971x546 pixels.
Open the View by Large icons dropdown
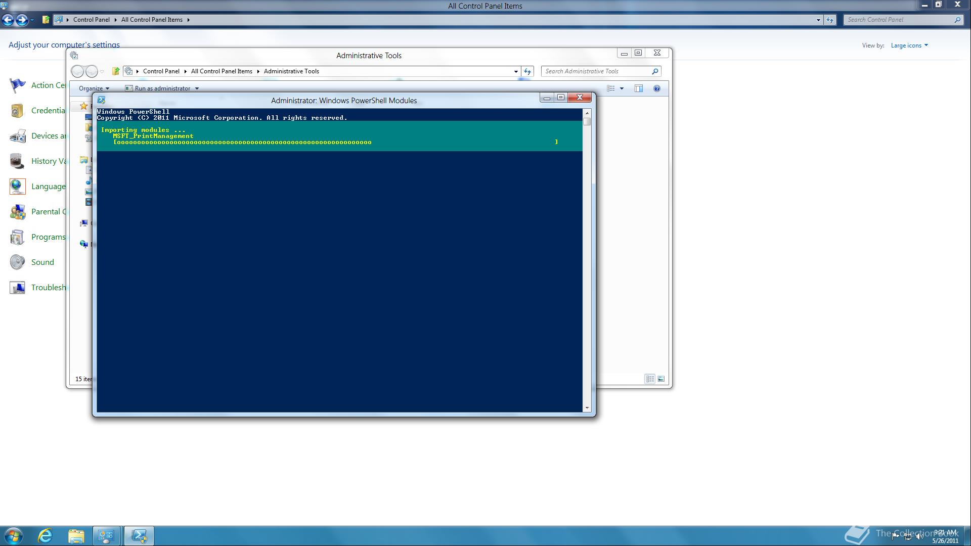[909, 45]
